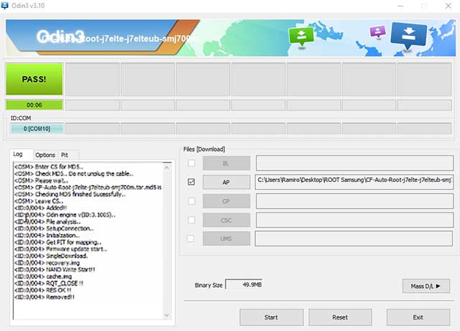This screenshot has width=460, height=331.
Task: Click the empty CSC path field
Action: coord(354,220)
